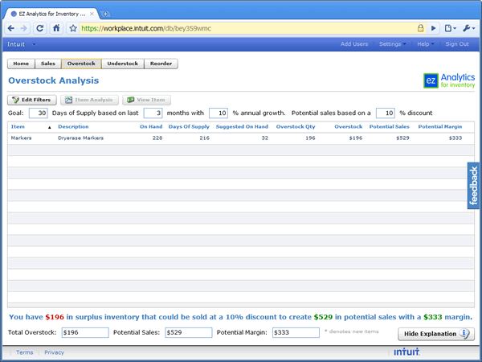
Task: Sort by Potential Sales column header
Action: pyautogui.click(x=389, y=126)
